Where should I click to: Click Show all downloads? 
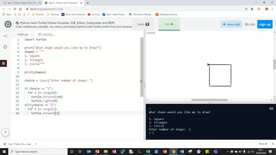(263, 144)
